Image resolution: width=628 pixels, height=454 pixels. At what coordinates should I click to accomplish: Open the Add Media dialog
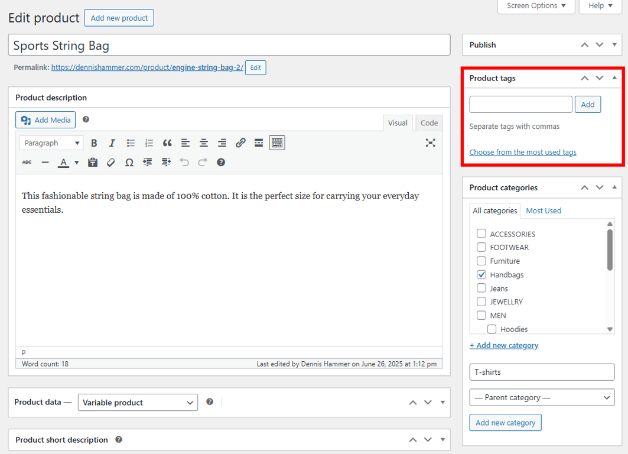(45, 119)
